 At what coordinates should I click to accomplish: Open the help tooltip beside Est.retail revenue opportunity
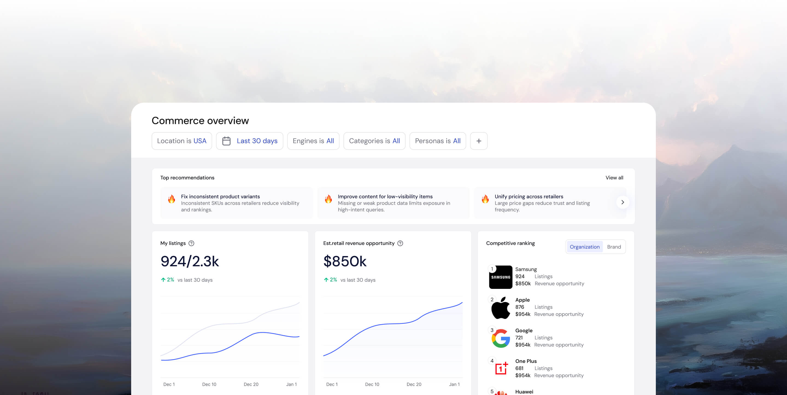coord(401,243)
